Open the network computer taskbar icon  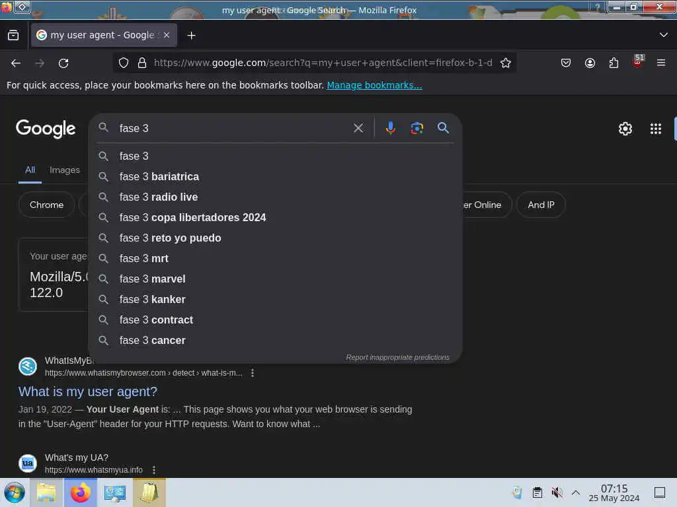[114, 492]
